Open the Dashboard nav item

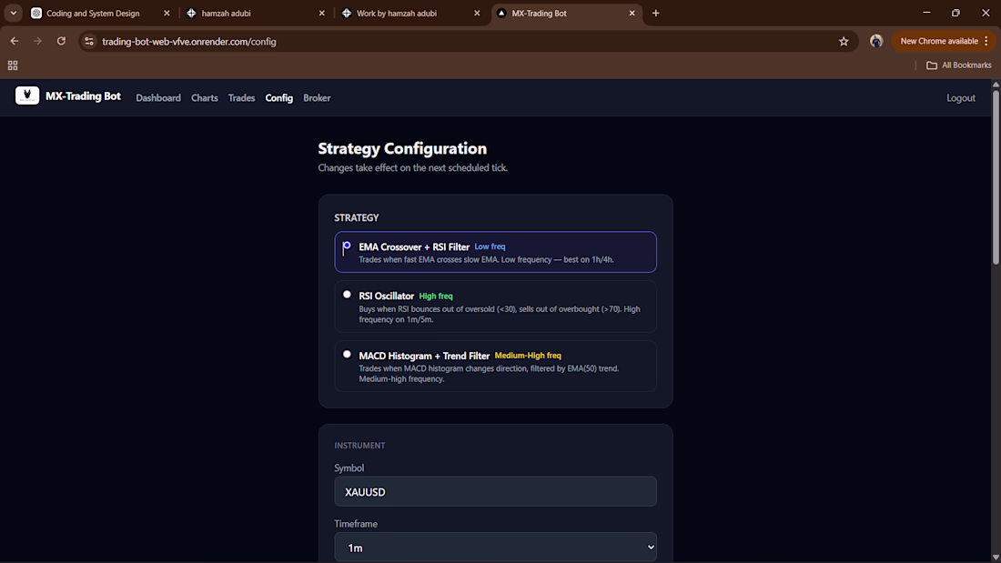(158, 97)
